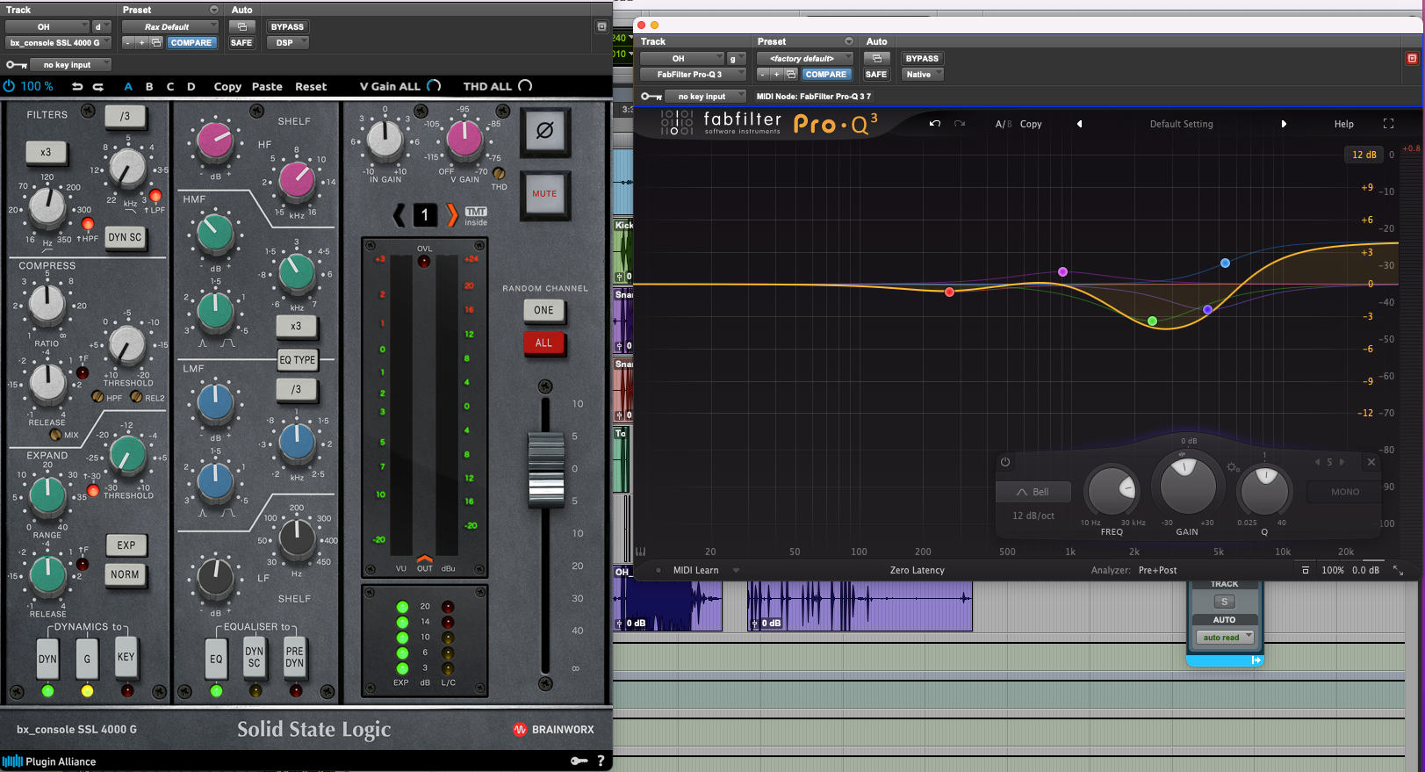Viewport: 1425px width, 772px height.
Task: Go to next Pro-Q preset arrow
Action: tap(1284, 124)
